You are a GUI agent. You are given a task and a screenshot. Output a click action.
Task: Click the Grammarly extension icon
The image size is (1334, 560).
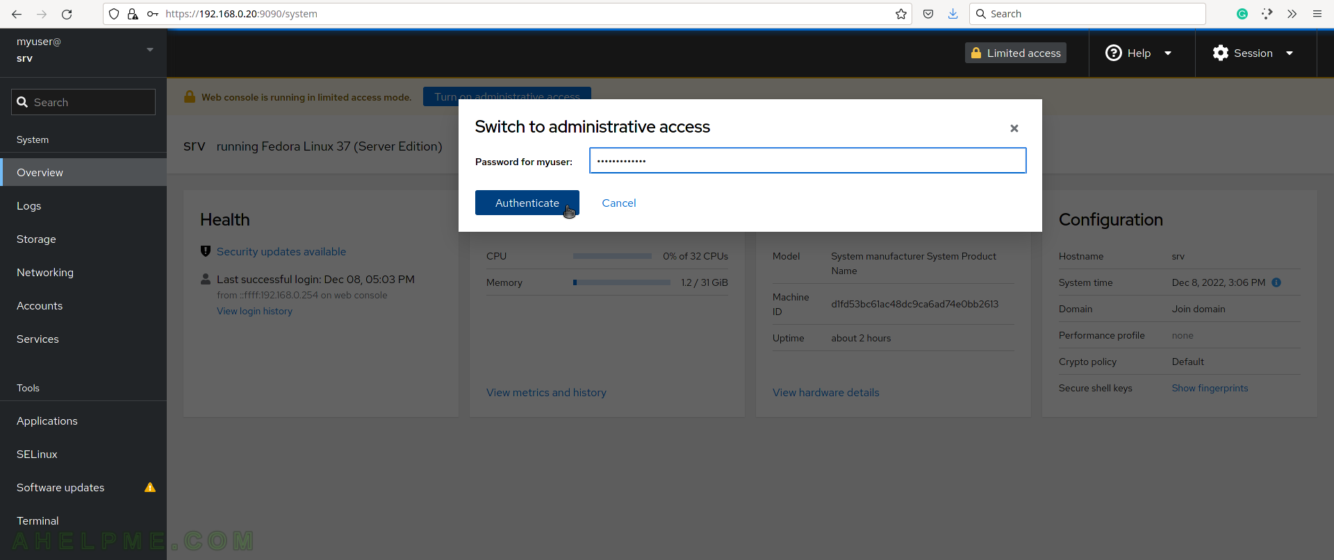click(x=1242, y=14)
